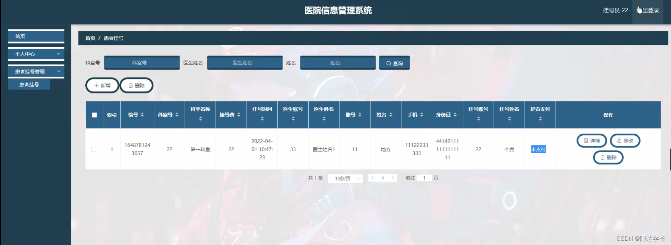
Task: Collapse 患者挂号管理 sidebar menu
Action: click(36, 72)
